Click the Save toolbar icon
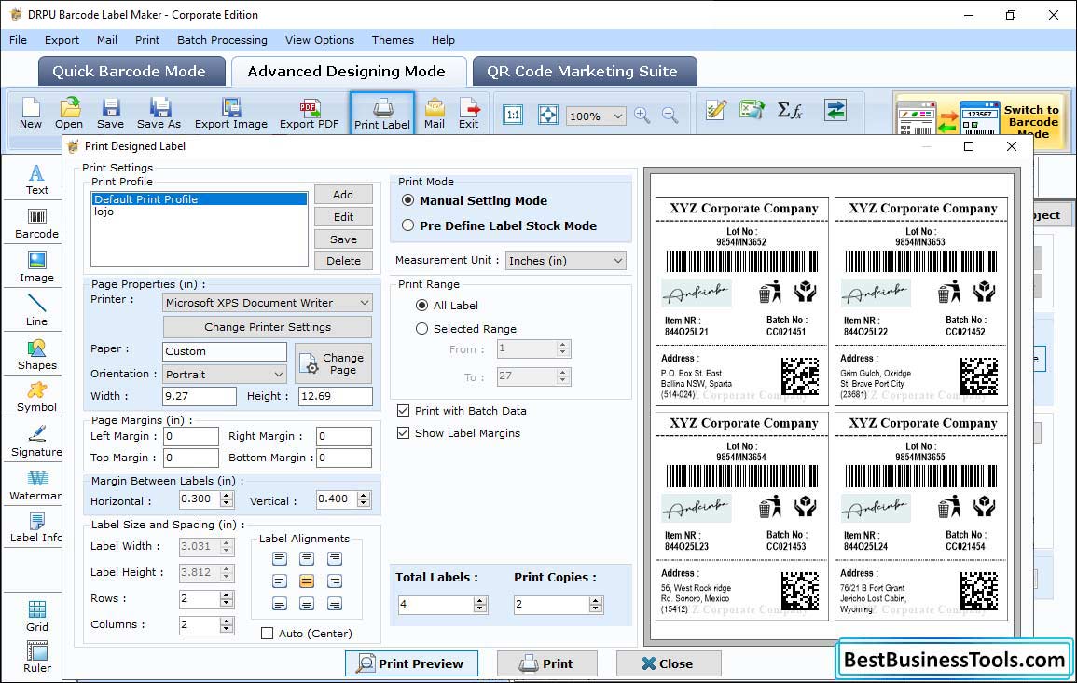Screen dimensions: 1077x683 tap(110, 114)
